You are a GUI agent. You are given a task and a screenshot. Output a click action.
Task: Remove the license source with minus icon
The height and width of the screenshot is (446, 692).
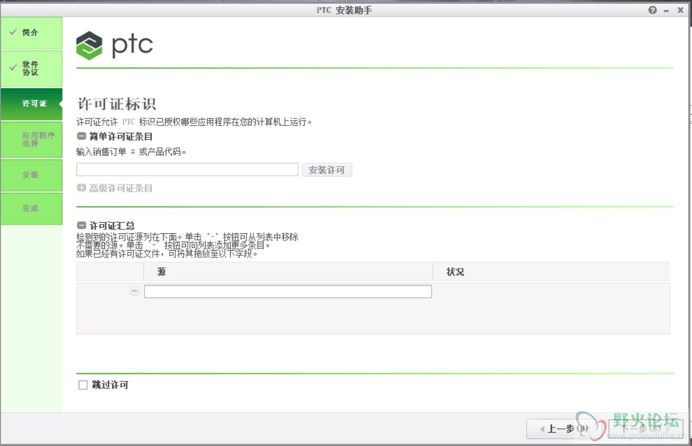click(x=134, y=291)
